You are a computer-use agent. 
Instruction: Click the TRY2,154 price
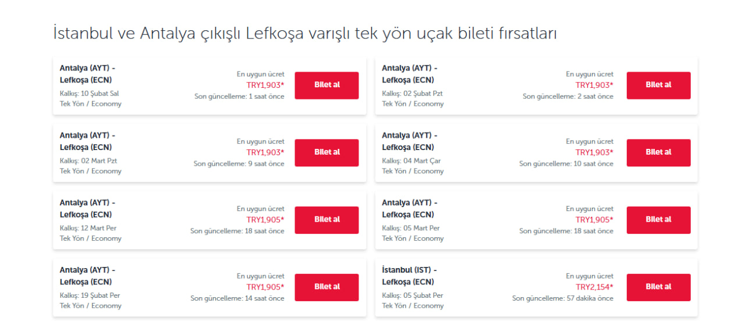coord(594,287)
